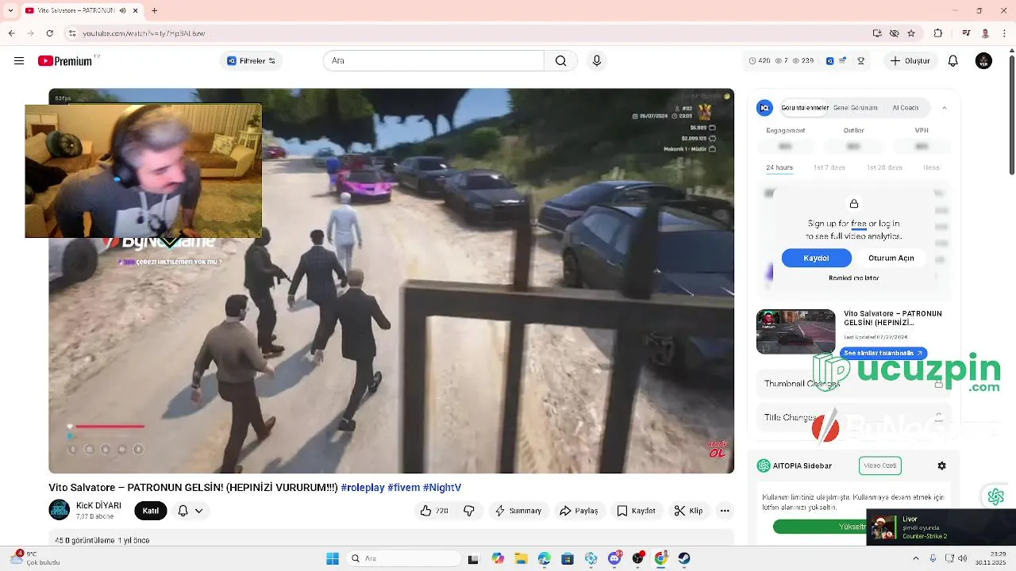The width and height of the screenshot is (1016, 571).
Task: Open YouTube notifications bell
Action: click(953, 61)
